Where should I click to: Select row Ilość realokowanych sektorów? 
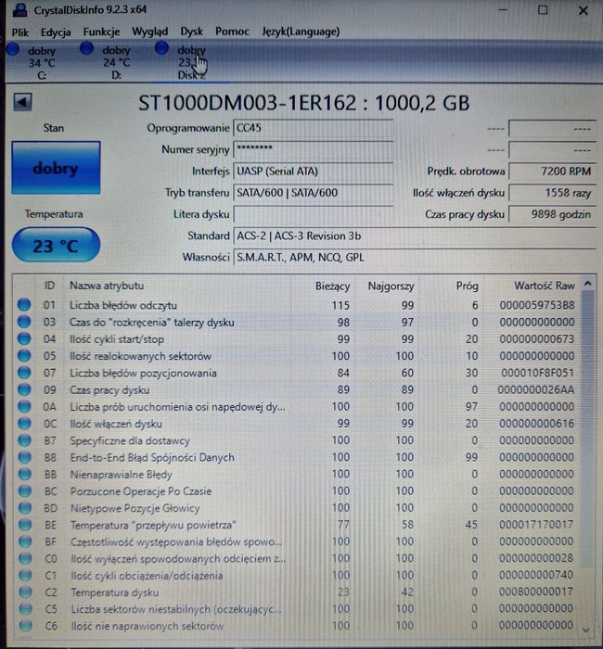(x=296, y=356)
